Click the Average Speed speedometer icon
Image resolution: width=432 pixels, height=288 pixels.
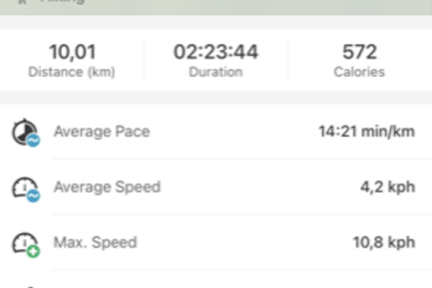pyautogui.click(x=26, y=189)
